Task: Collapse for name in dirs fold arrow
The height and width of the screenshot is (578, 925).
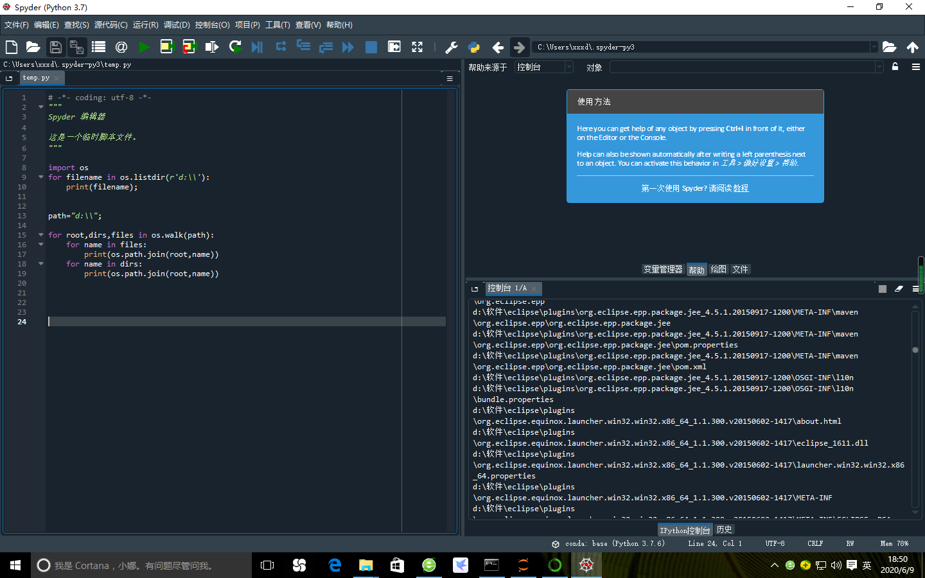Action: (x=41, y=264)
